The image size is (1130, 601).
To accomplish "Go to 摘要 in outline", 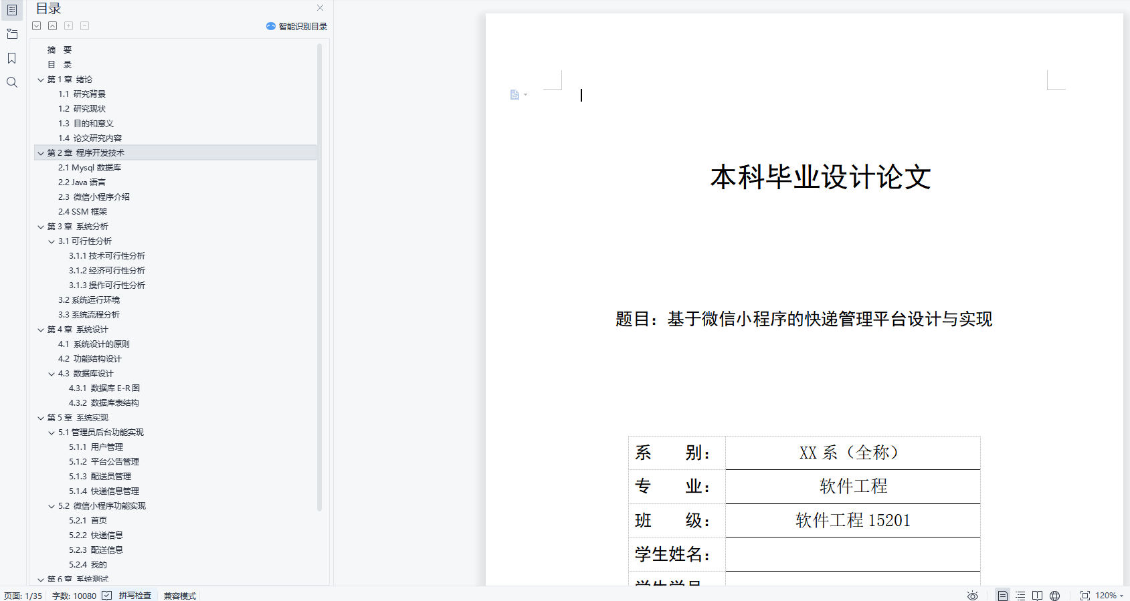I will tap(60, 50).
